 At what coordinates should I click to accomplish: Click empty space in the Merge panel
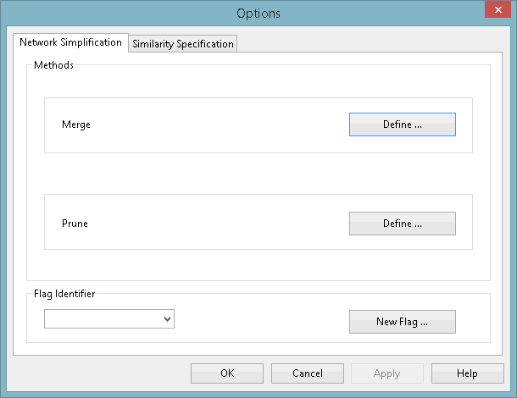coord(212,125)
